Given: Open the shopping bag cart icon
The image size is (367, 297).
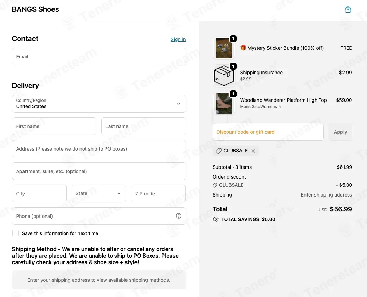Looking at the screenshot, I should [348, 10].
